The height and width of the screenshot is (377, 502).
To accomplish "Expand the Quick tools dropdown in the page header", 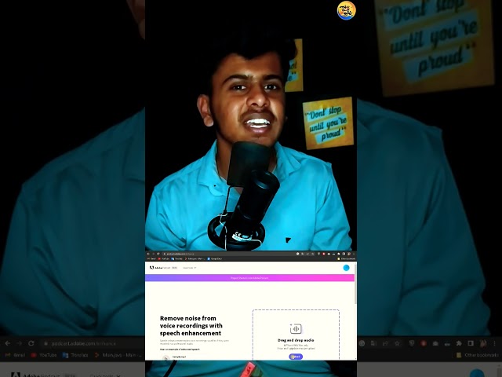I will click(190, 268).
